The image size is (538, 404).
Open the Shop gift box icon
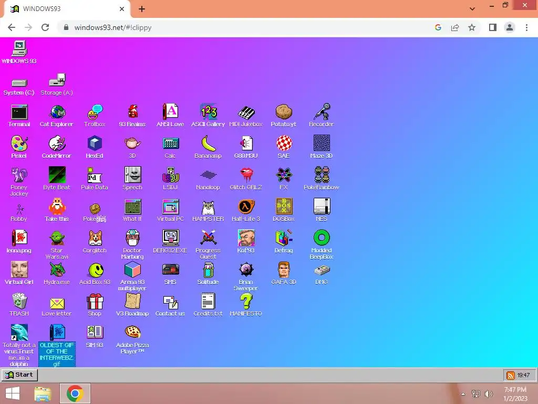pyautogui.click(x=95, y=301)
